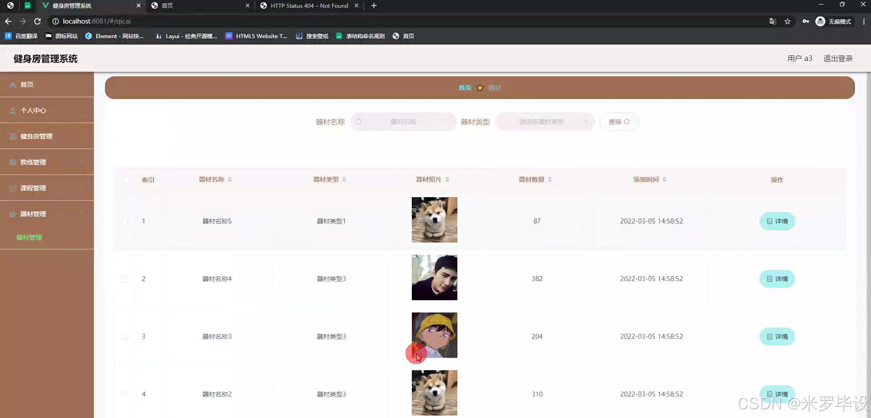The height and width of the screenshot is (418, 871).
Task: Click the 器材类型1 cell in row 1
Action: point(331,221)
